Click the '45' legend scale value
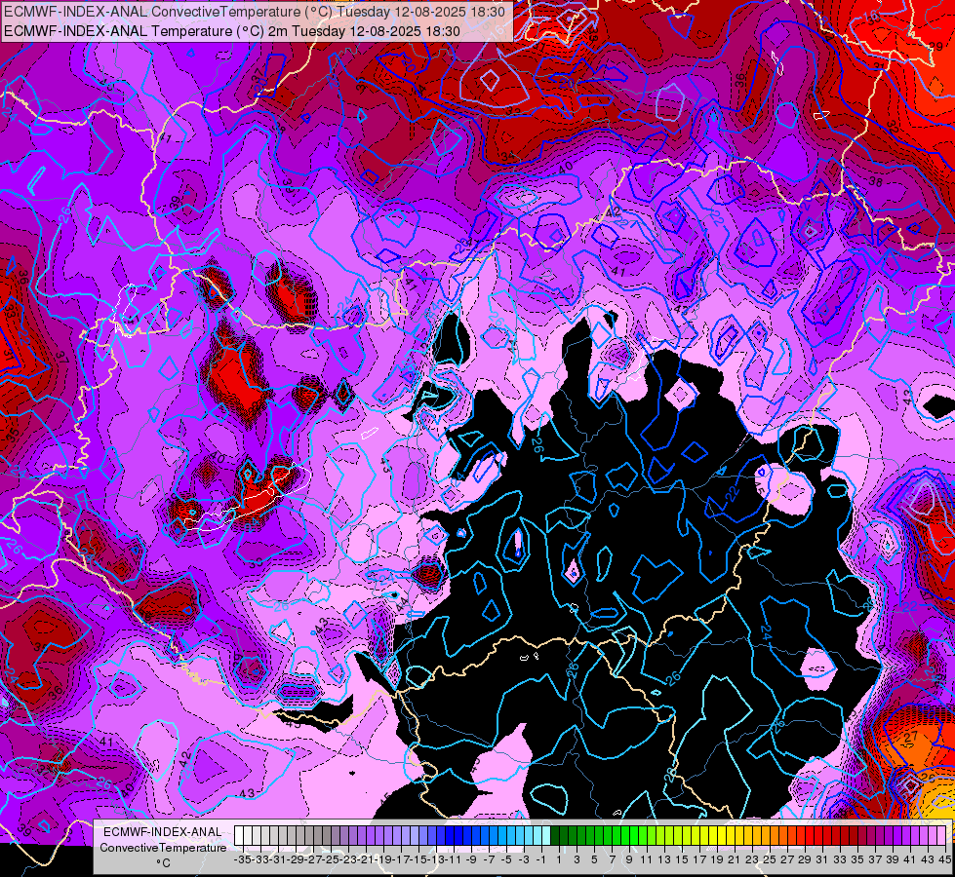The height and width of the screenshot is (877, 955). coord(945,860)
